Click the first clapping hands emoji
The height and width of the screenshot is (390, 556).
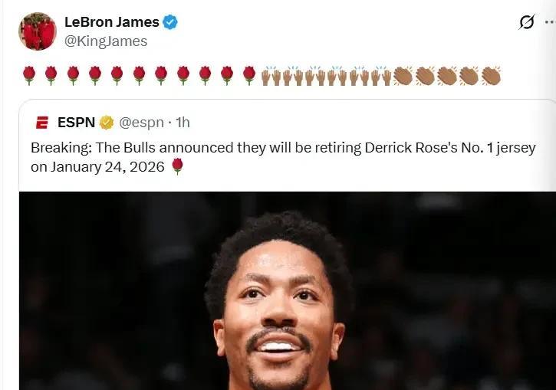(x=403, y=76)
